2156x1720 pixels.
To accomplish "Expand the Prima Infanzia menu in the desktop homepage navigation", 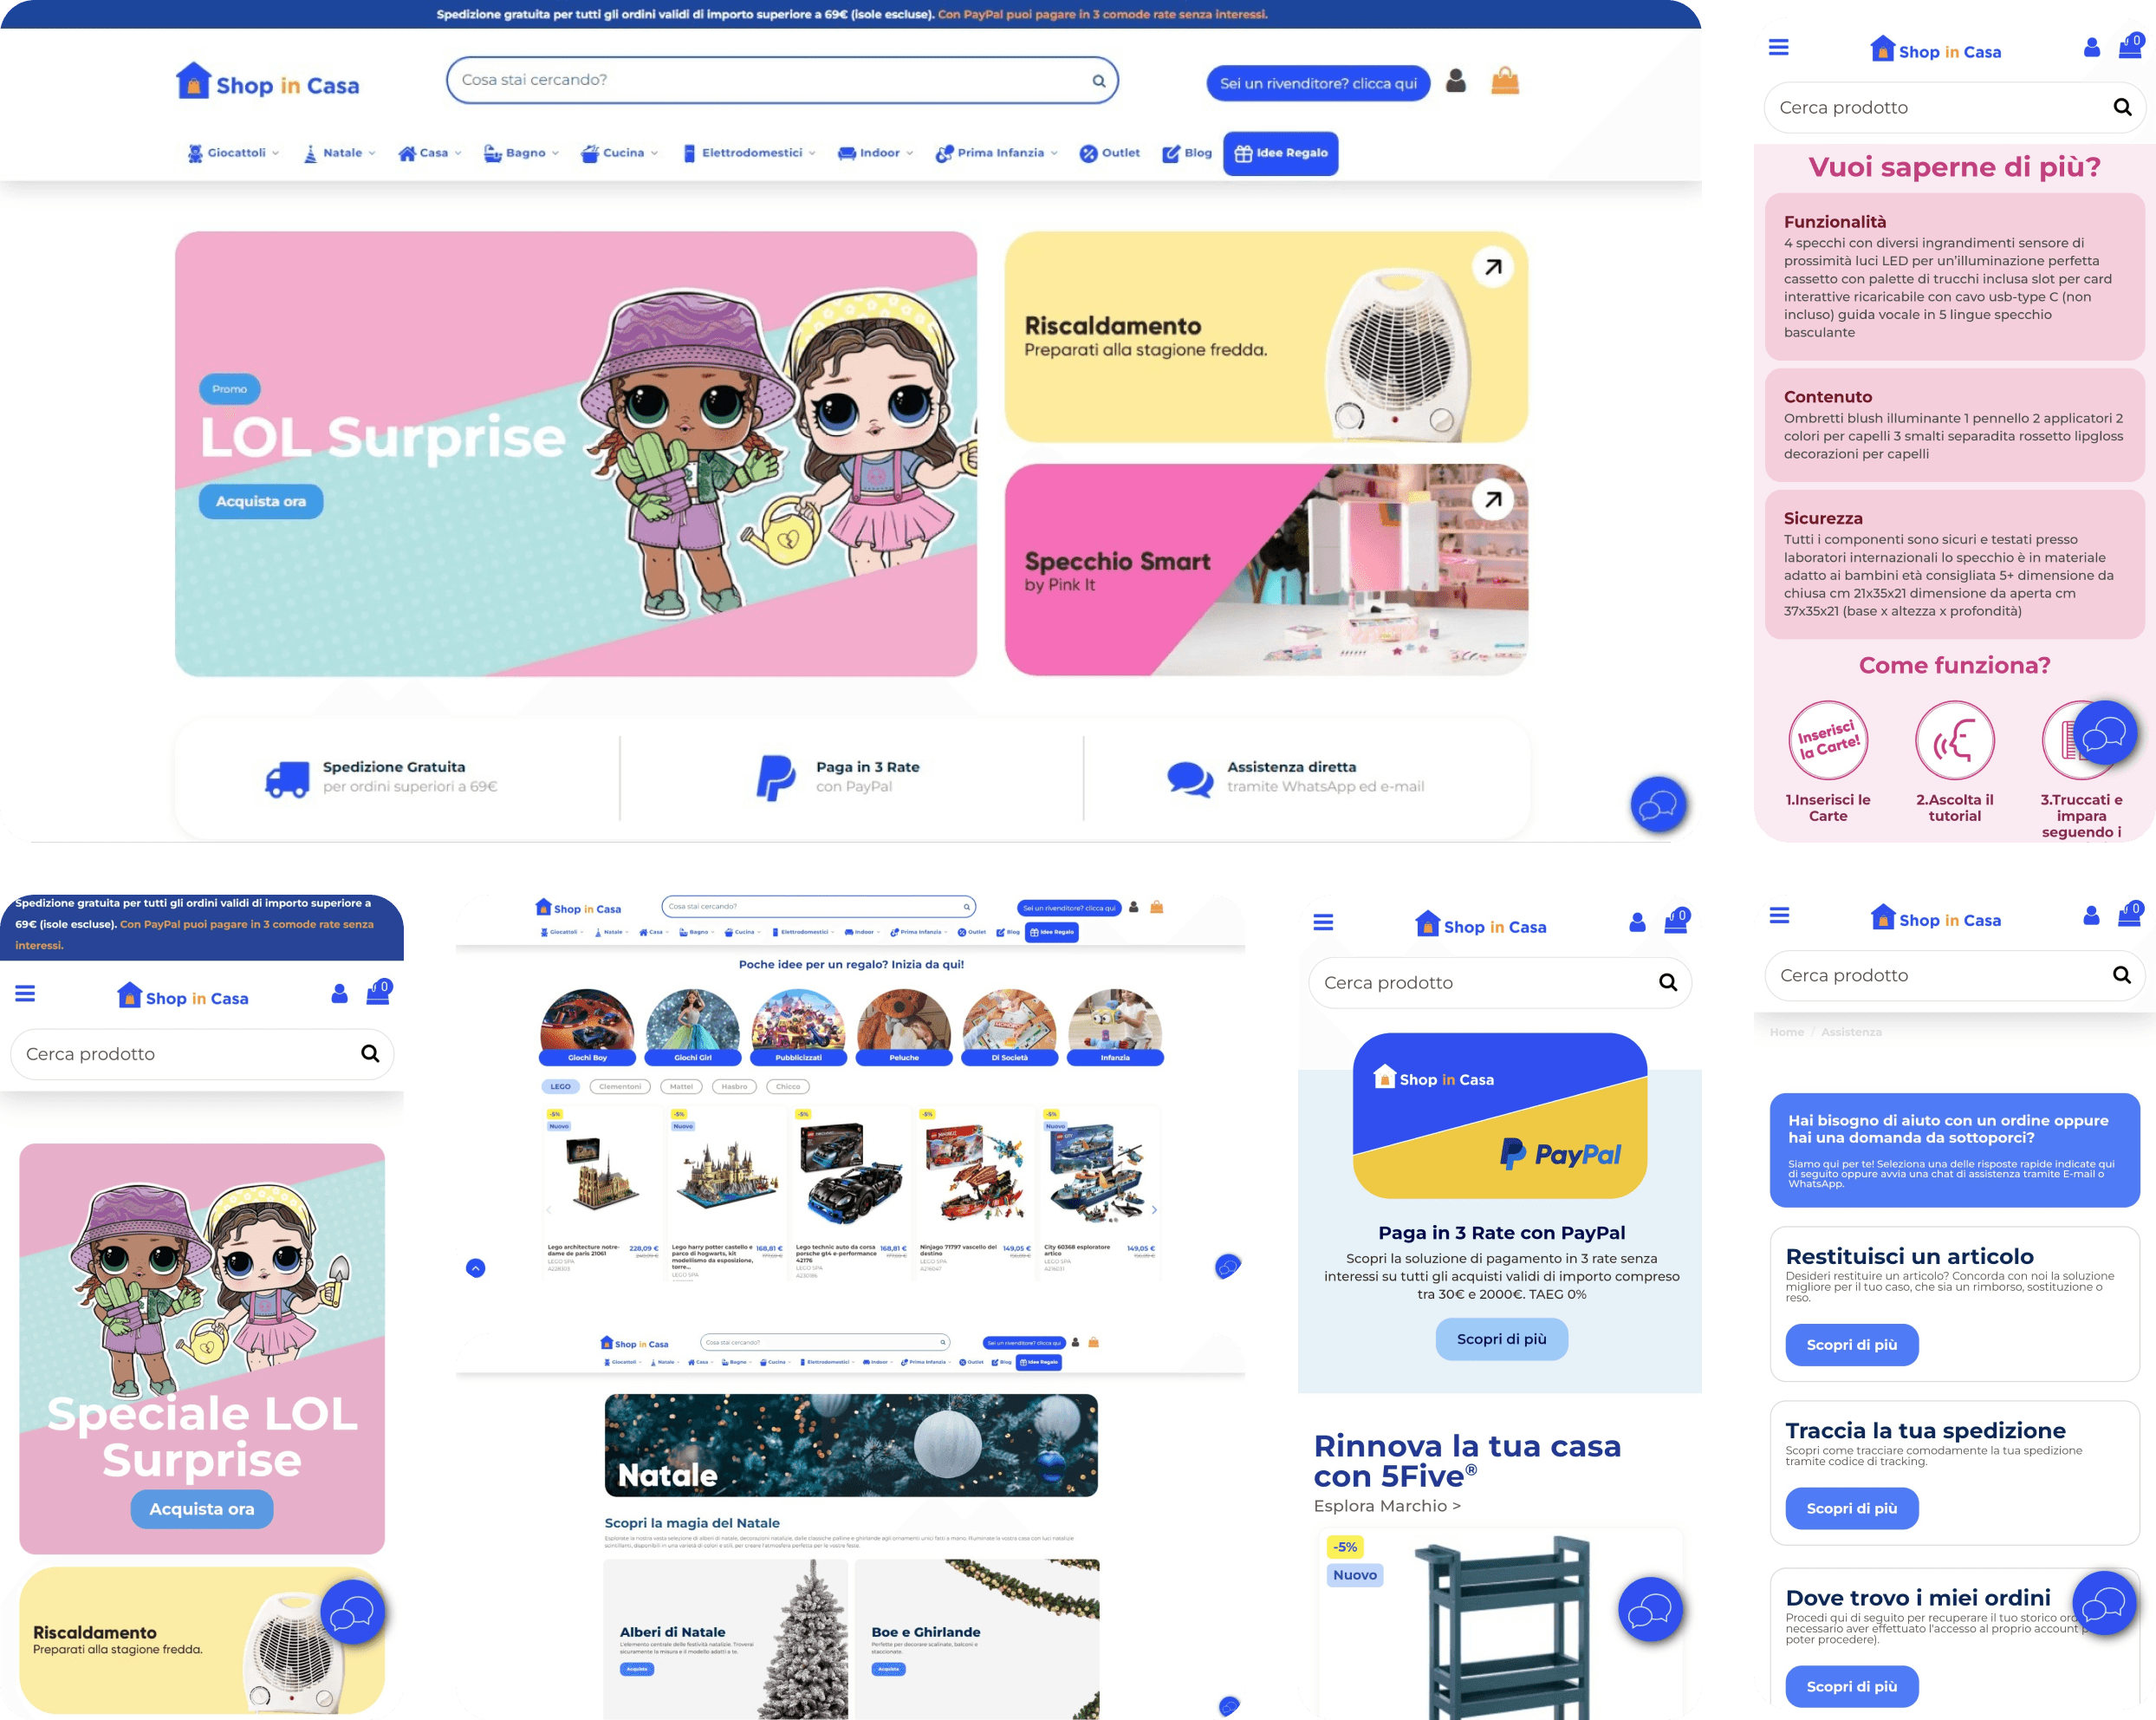I will [997, 153].
